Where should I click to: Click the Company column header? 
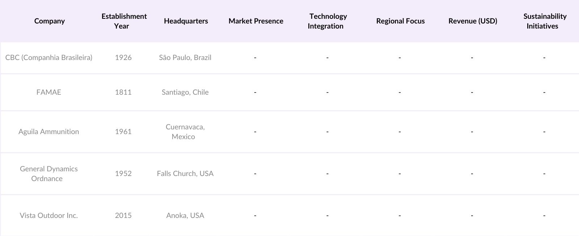(50, 21)
